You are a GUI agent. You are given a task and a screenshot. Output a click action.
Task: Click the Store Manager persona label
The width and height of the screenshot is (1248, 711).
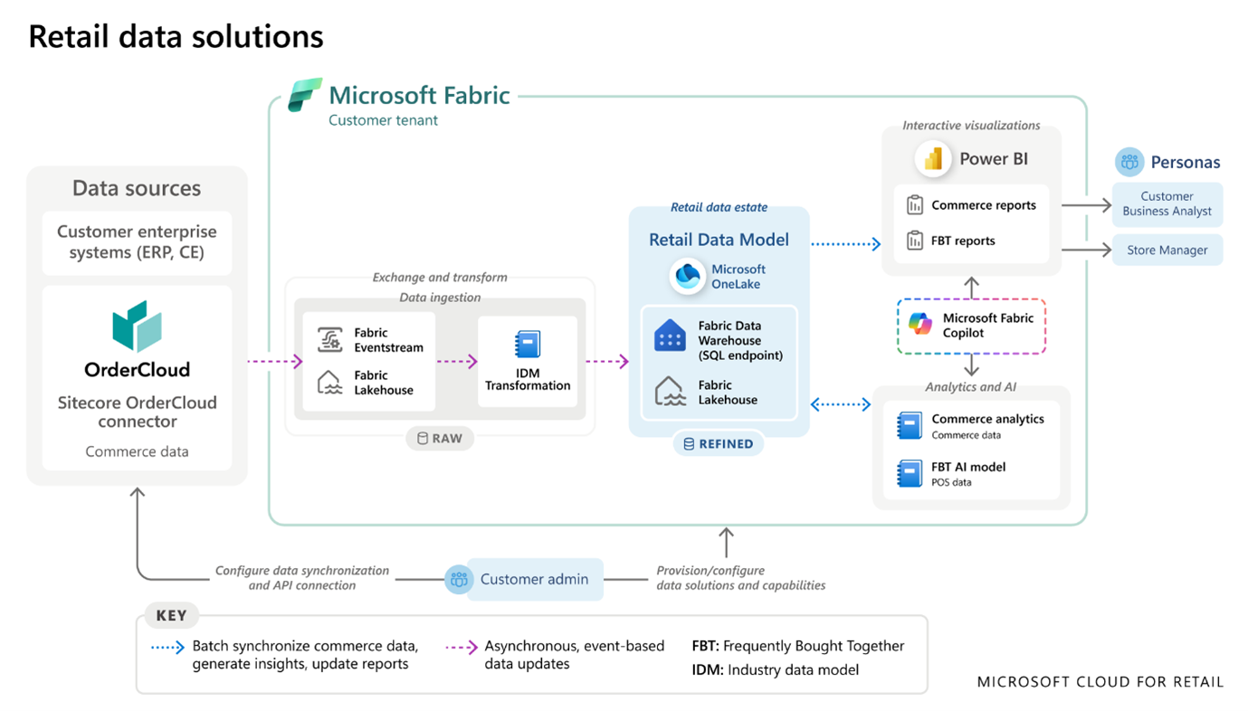tap(1167, 250)
